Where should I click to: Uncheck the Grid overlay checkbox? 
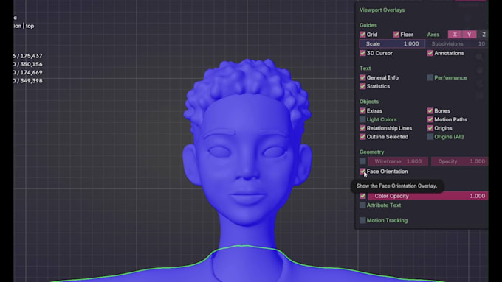point(362,34)
